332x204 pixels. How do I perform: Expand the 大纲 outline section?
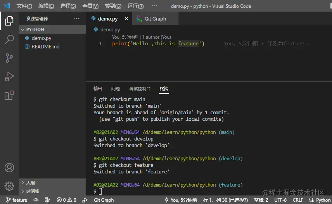pos(52,183)
